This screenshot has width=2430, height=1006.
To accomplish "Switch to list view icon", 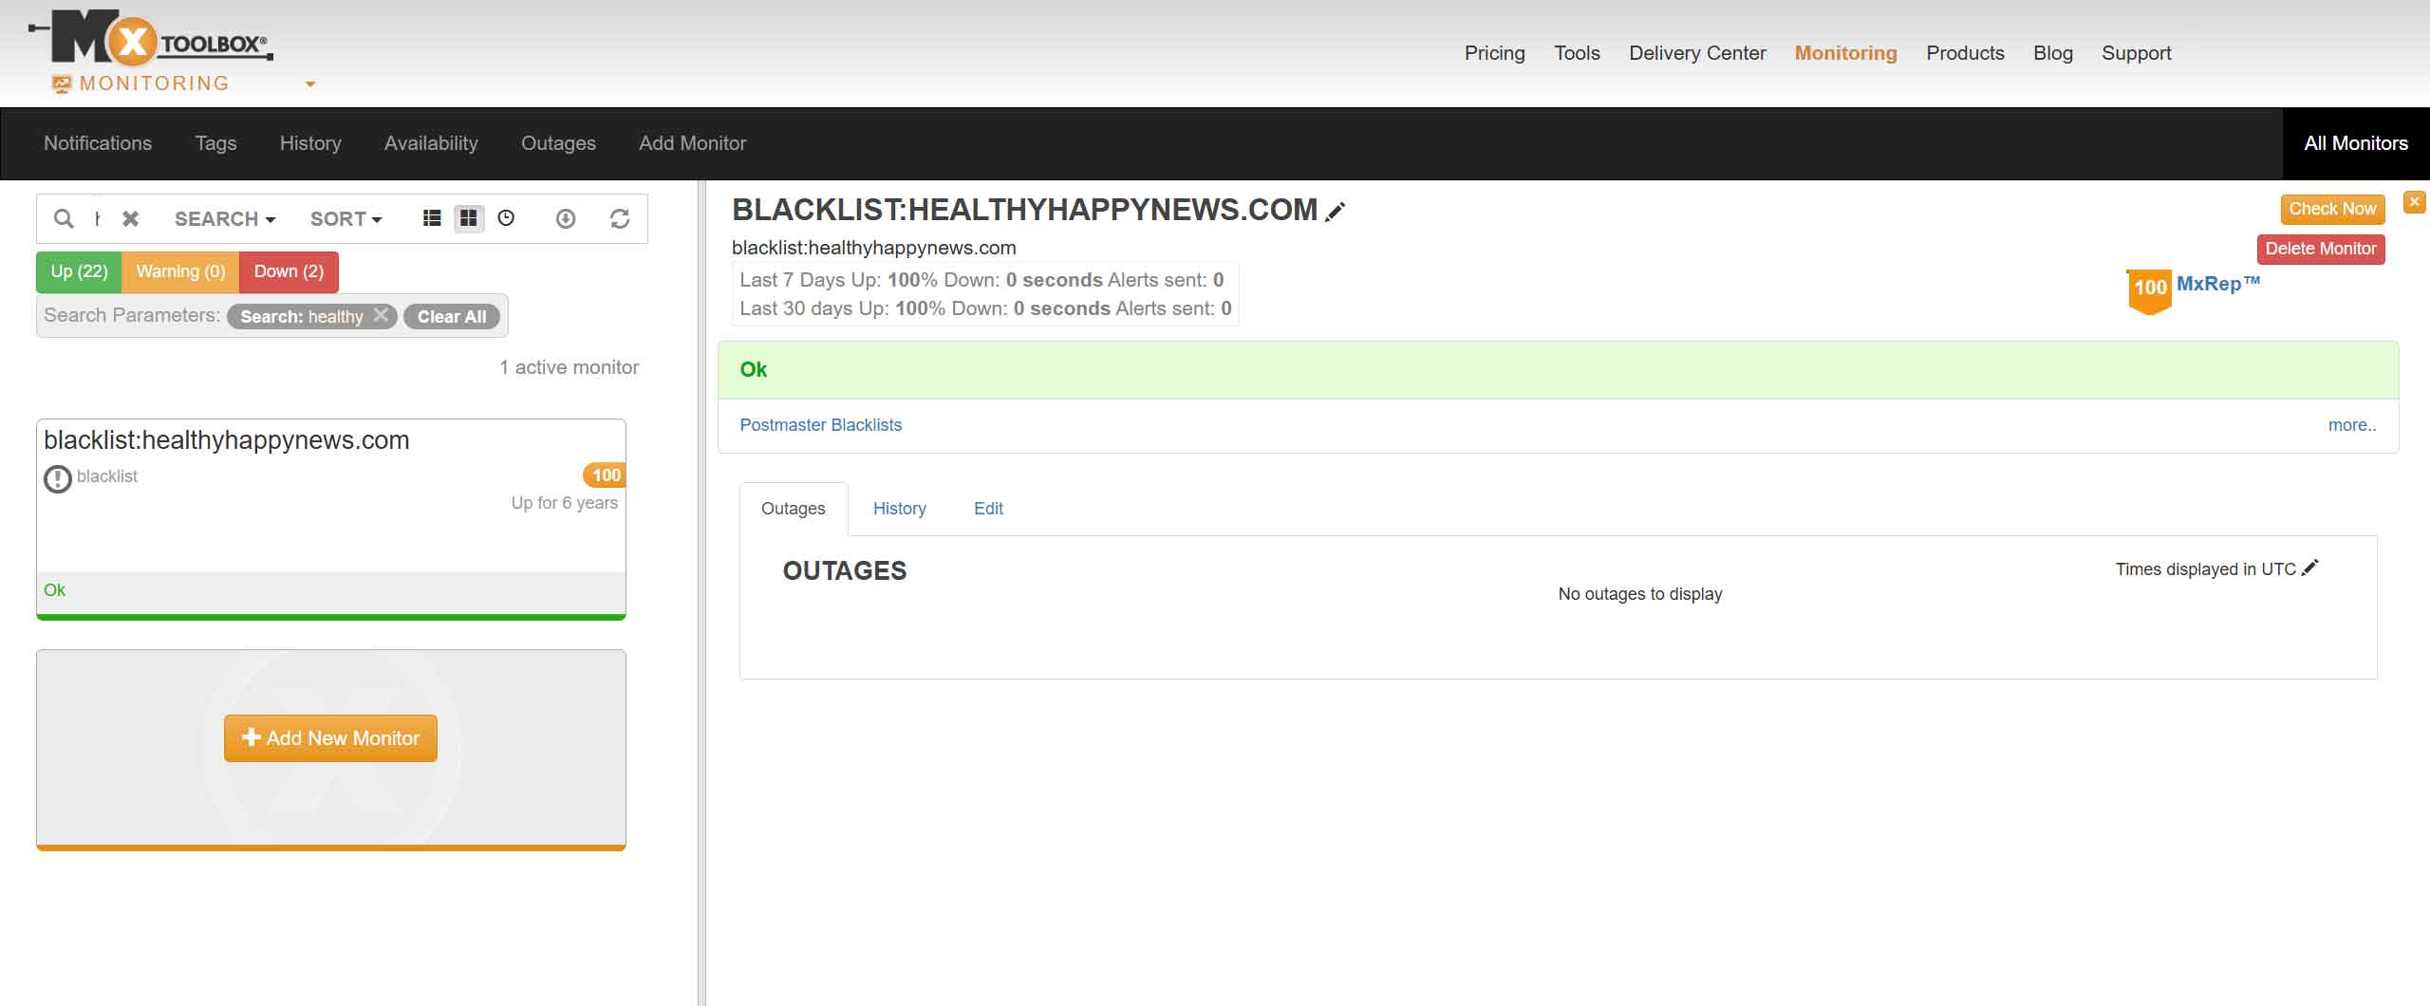I will pos(432,218).
